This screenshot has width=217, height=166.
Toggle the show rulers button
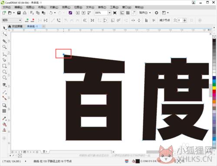122,13
